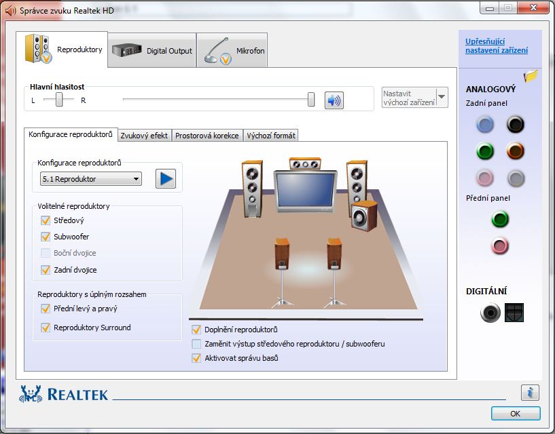Expand the Nastavit výchozí zařízení dropdown arrow
This screenshot has height=434, width=555.
tap(442, 98)
